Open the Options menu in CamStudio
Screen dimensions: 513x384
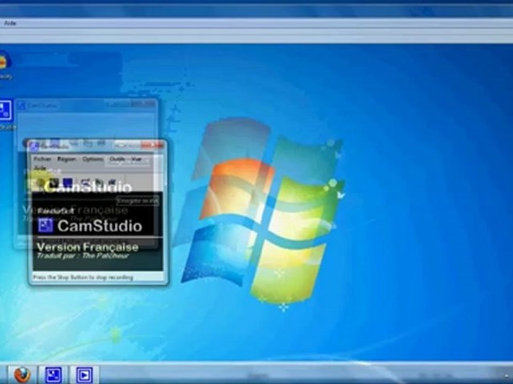coord(93,159)
